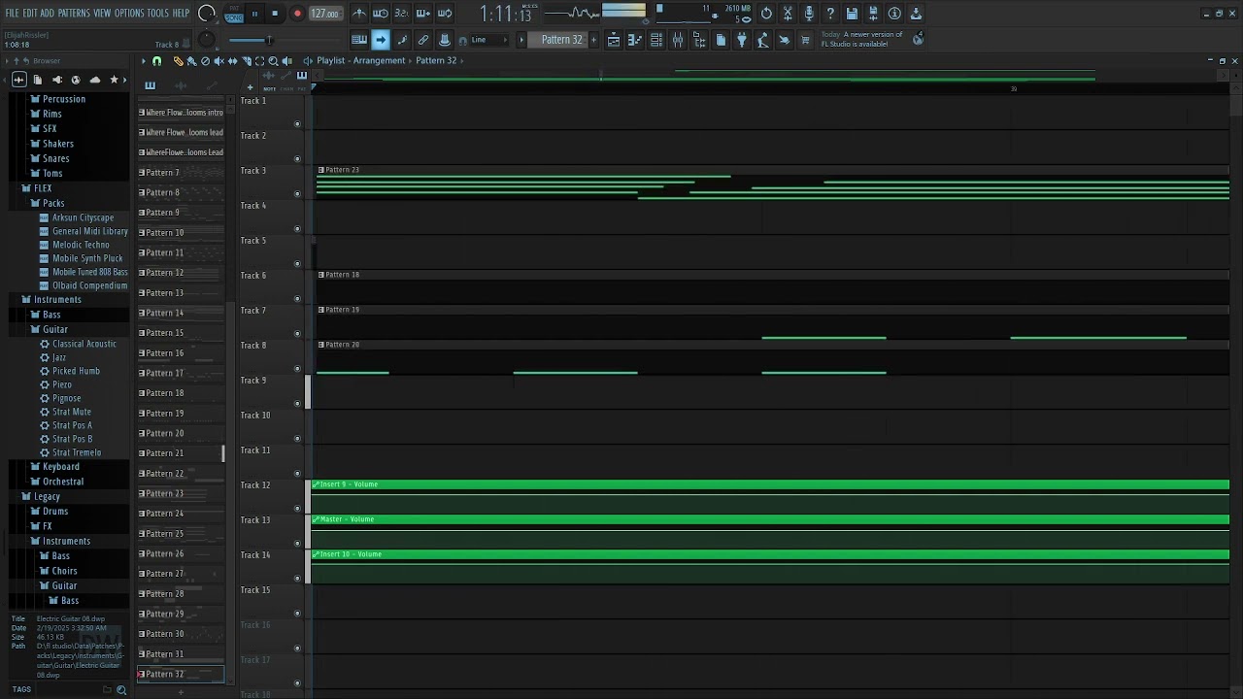Image resolution: width=1243 pixels, height=699 pixels.
Task: Toggle the recording countdown icon
Action: (402, 14)
